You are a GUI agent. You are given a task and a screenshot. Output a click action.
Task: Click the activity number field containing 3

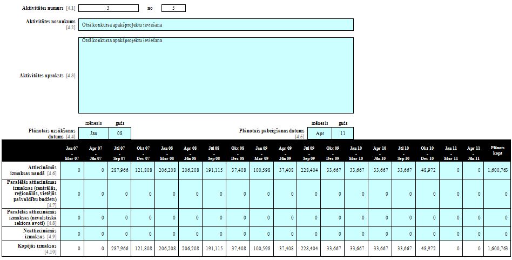coord(109,8)
